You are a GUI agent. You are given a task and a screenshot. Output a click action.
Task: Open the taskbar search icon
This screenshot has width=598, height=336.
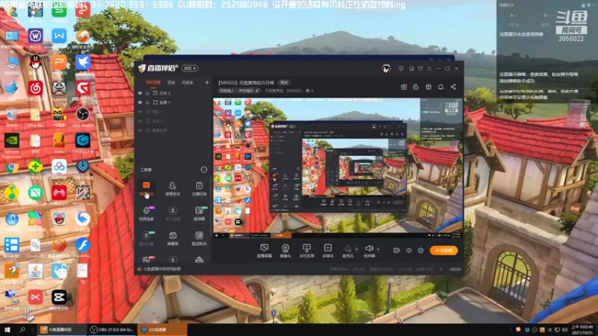(22, 329)
